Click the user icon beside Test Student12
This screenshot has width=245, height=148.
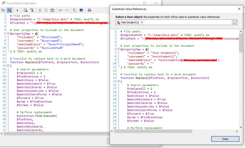click(119, 22)
